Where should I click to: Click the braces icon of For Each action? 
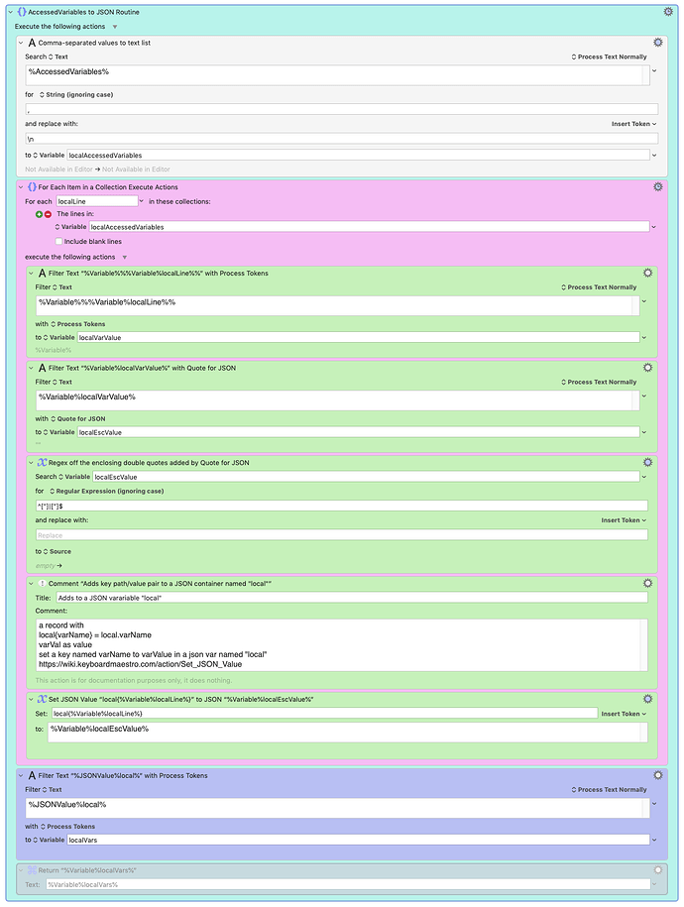[32, 186]
